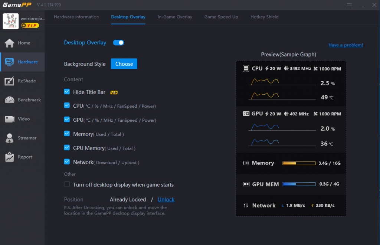Click the user avatar picture

(11, 21)
